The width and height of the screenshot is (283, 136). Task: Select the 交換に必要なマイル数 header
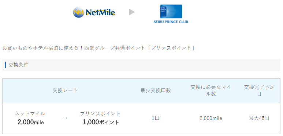(x=211, y=91)
